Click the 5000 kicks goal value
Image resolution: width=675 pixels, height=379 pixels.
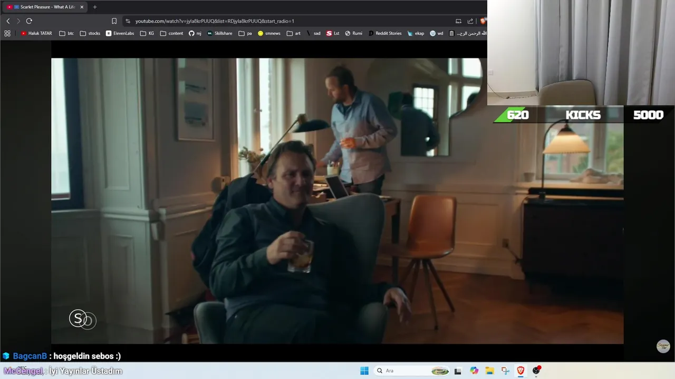click(648, 115)
